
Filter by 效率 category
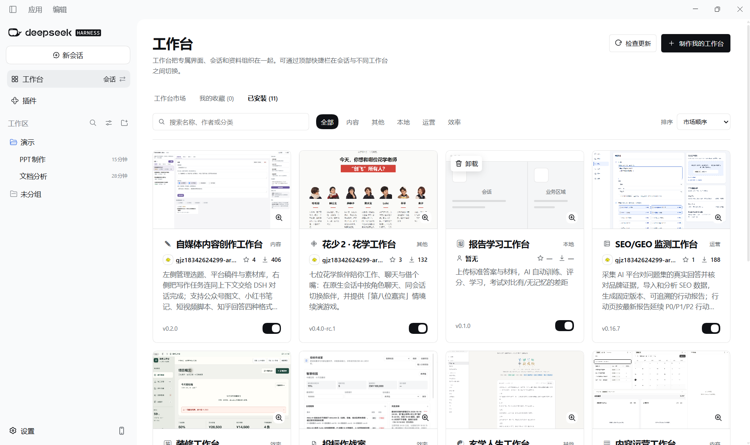coord(454,122)
